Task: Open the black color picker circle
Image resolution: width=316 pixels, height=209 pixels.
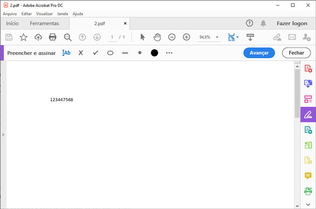Action: 154,53
